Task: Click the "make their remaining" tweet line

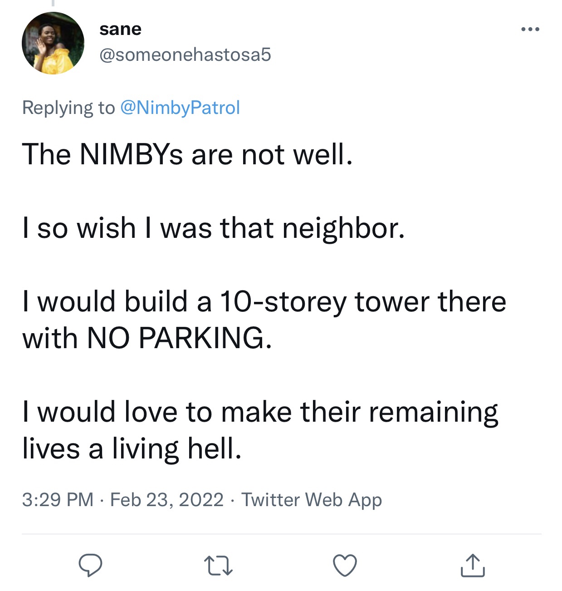Action: [359, 412]
